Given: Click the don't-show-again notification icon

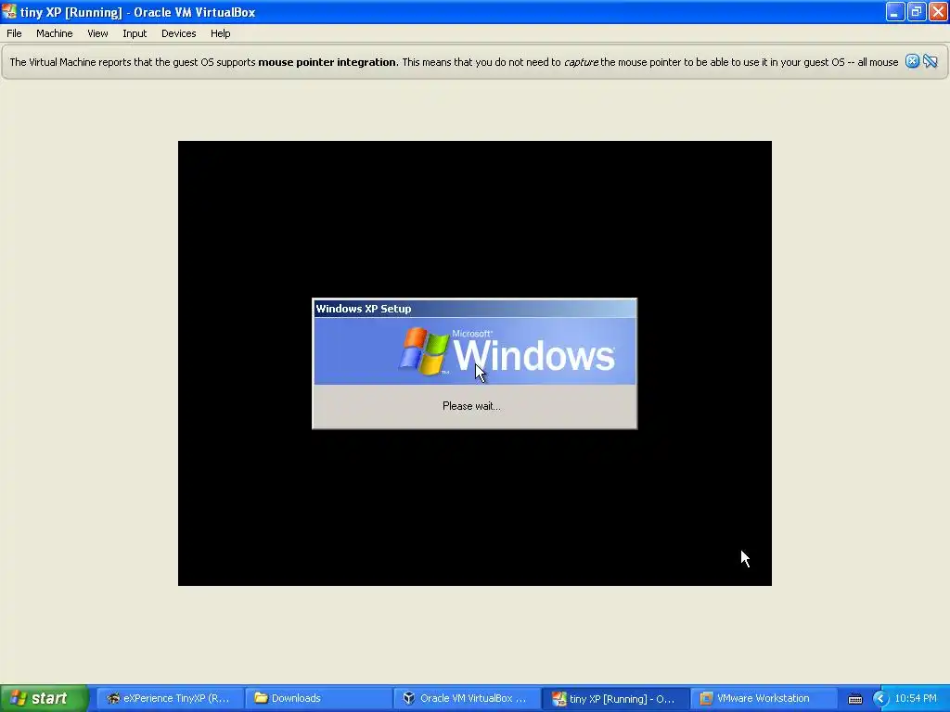Looking at the screenshot, I should tap(931, 61).
